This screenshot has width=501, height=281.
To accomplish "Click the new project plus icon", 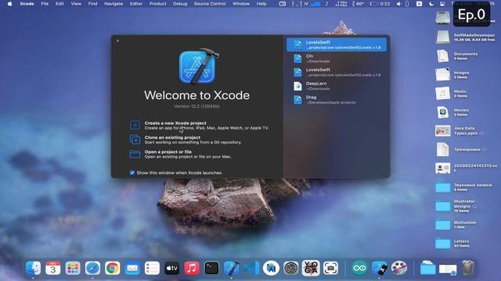I will pyautogui.click(x=135, y=125).
